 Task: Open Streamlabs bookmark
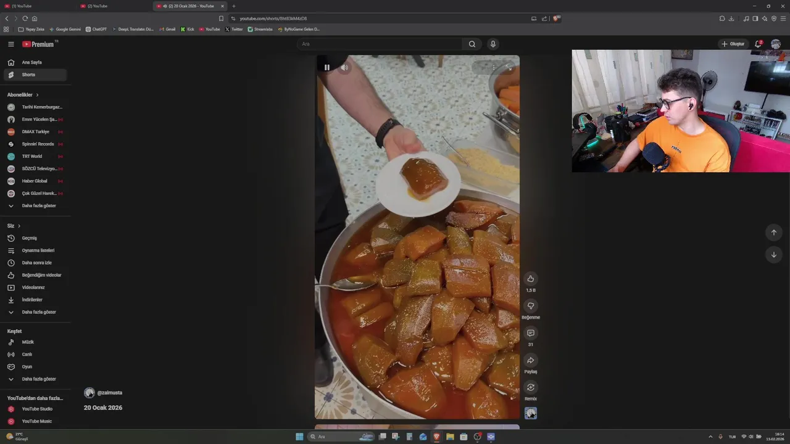click(x=260, y=29)
